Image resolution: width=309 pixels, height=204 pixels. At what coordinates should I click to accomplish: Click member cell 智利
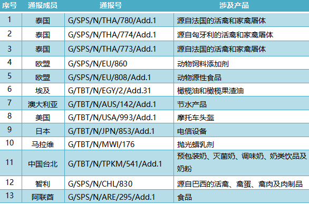[x=43, y=184]
